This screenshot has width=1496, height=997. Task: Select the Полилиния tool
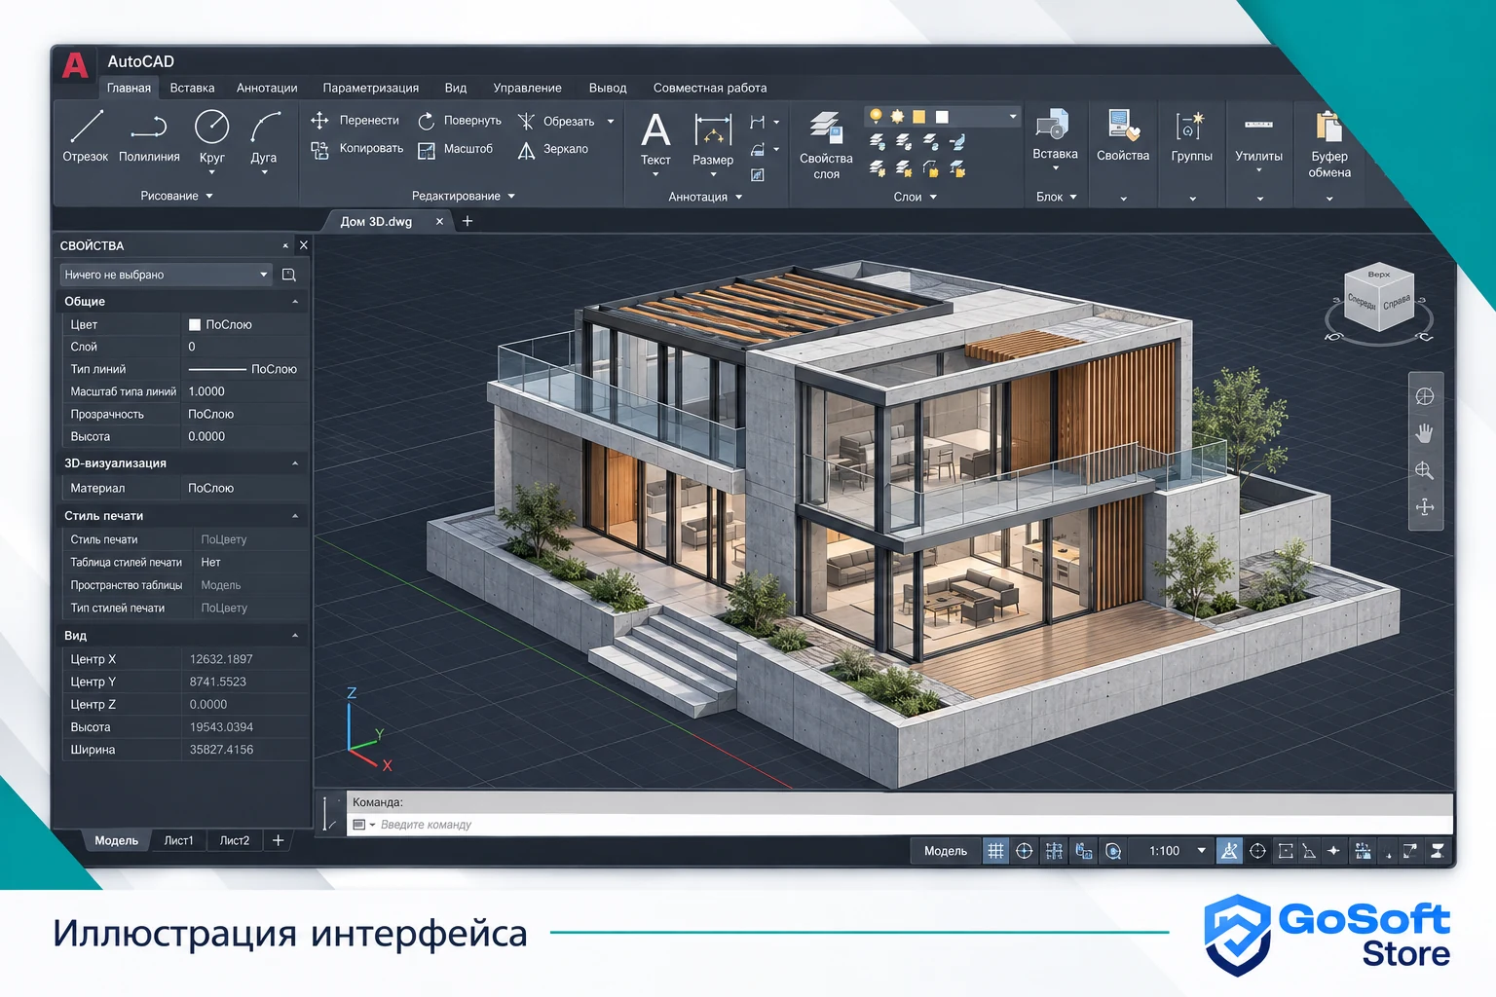pos(149,136)
